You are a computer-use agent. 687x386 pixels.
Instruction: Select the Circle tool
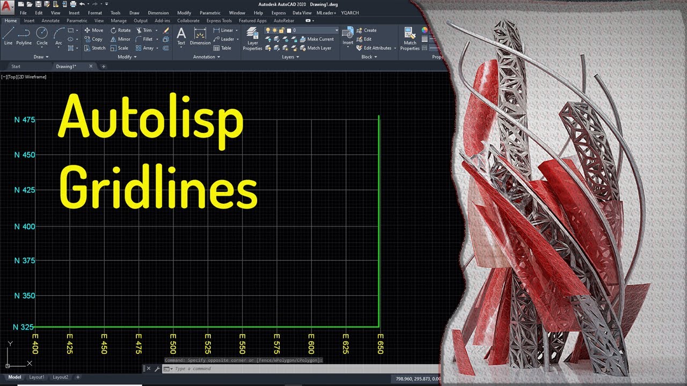coord(42,36)
